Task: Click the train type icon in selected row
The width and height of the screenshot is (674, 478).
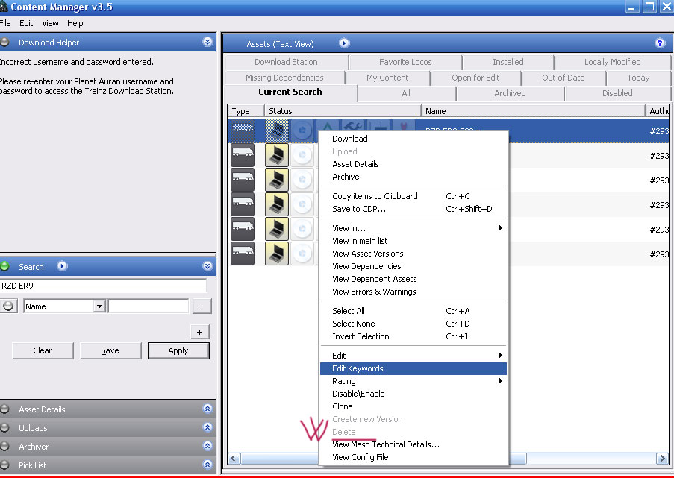Action: [243, 130]
